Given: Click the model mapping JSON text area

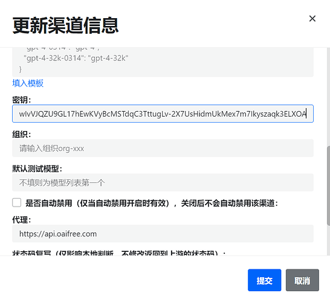Looking at the screenshot, I should [163, 62].
